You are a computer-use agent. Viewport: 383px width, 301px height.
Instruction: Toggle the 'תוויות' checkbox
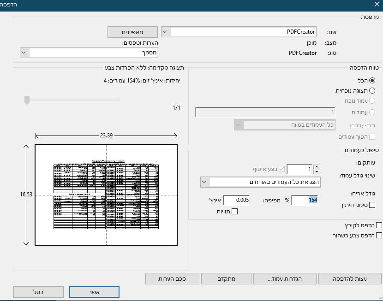click(x=234, y=212)
